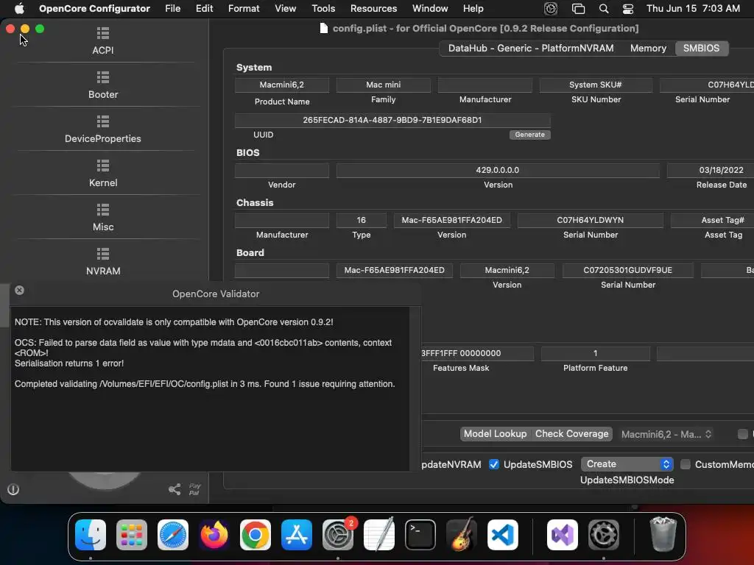Launch Google Chrome from the Dock
Image resolution: width=754 pixels, height=565 pixels.
pos(256,535)
